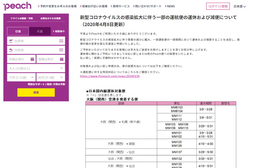
Task: Open 特別なサポート / 幼児・子供の予約 link
Action: click(46, 84)
